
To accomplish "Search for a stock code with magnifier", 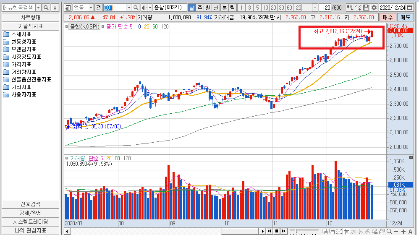I will 136,8.
